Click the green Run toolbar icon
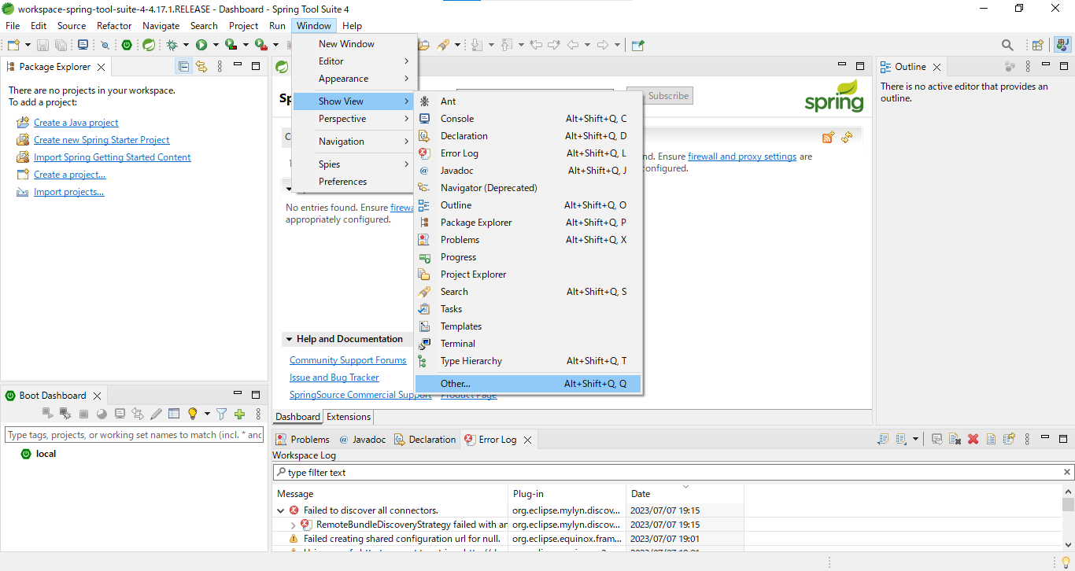1075x571 pixels. click(x=201, y=45)
